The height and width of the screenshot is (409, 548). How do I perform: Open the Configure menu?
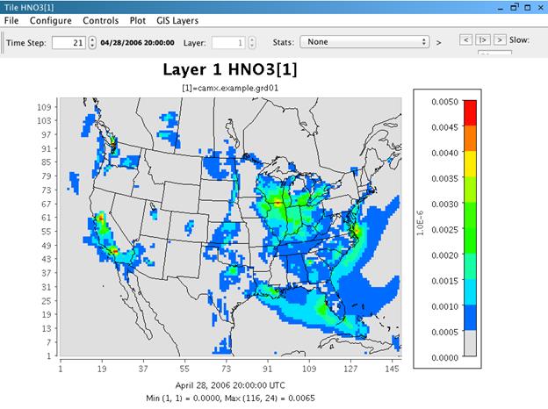[x=51, y=20]
